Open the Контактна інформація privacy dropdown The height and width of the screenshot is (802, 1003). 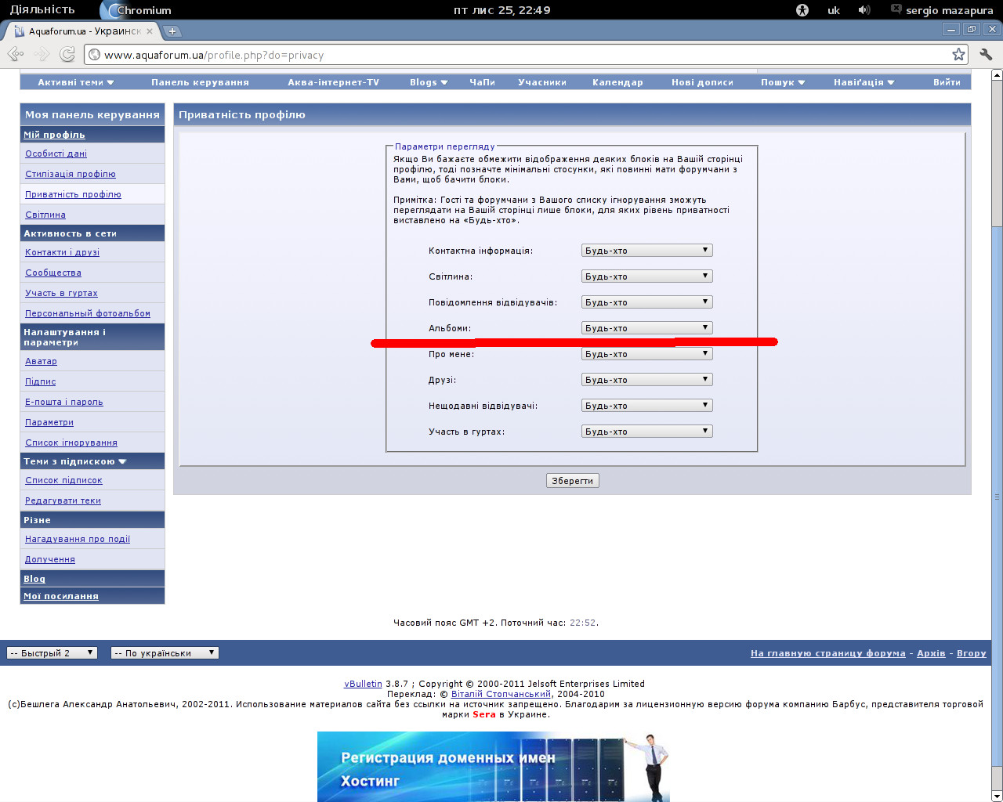(x=646, y=251)
